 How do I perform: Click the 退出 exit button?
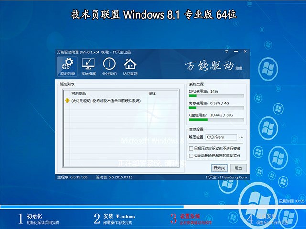coord(238,168)
